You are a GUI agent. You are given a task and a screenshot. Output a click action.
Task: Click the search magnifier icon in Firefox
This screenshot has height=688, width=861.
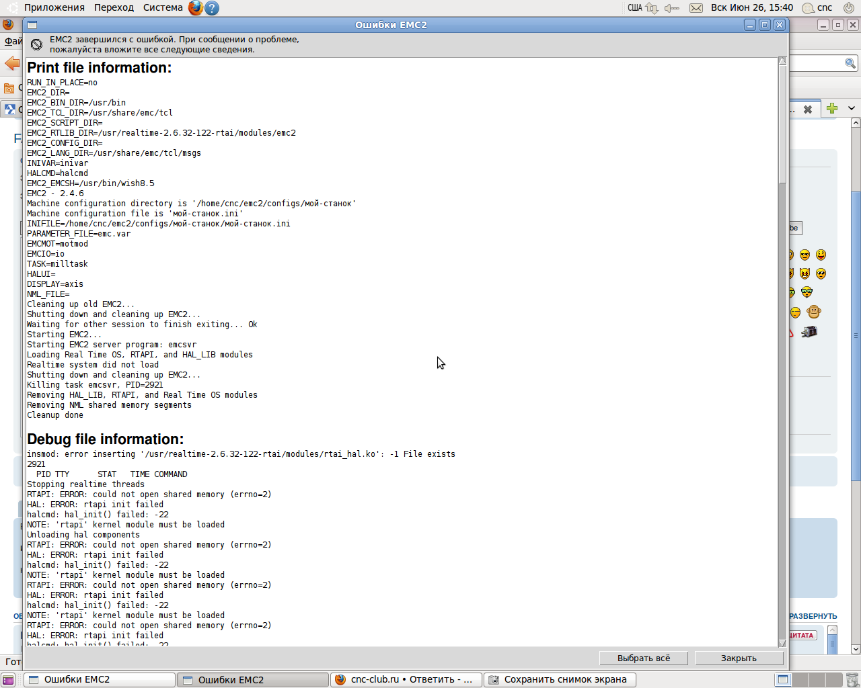click(850, 63)
